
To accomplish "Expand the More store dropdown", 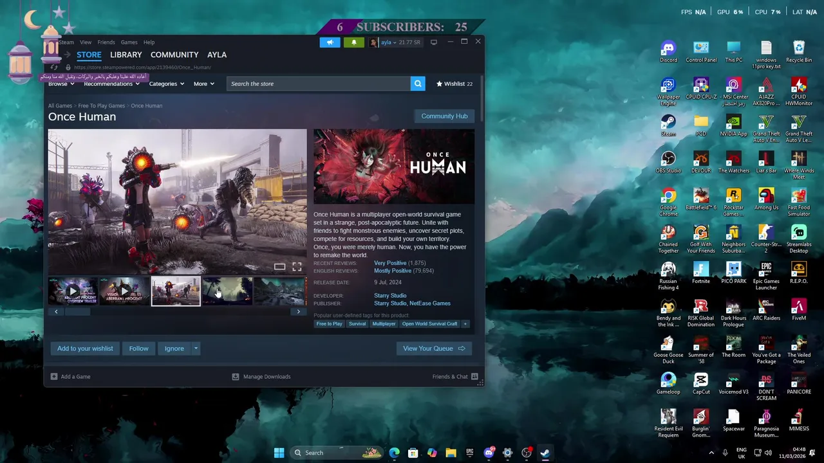I will (x=203, y=84).
